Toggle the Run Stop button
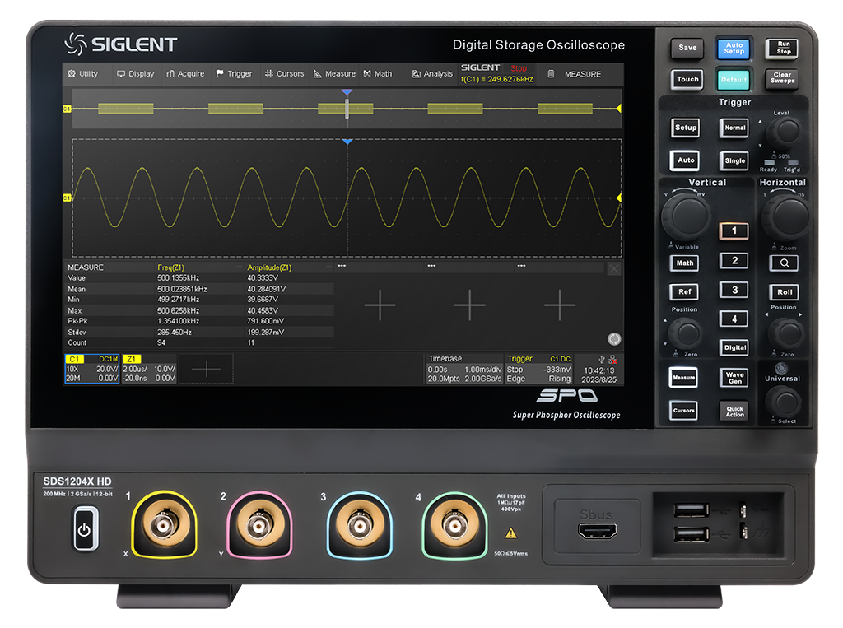843x628 pixels. (x=784, y=48)
